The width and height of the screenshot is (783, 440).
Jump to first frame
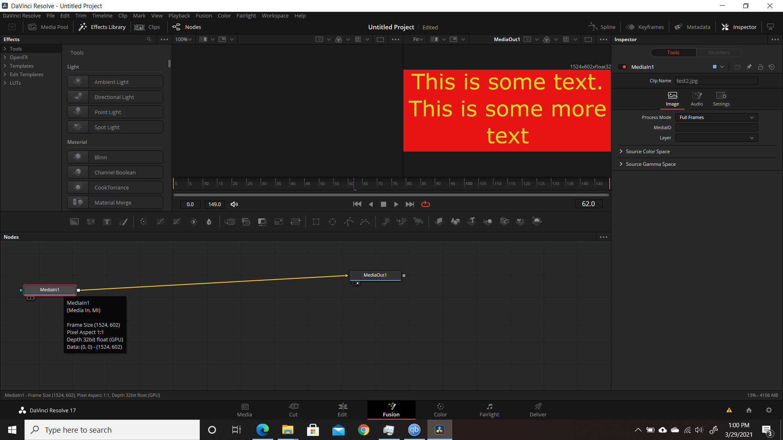357,204
